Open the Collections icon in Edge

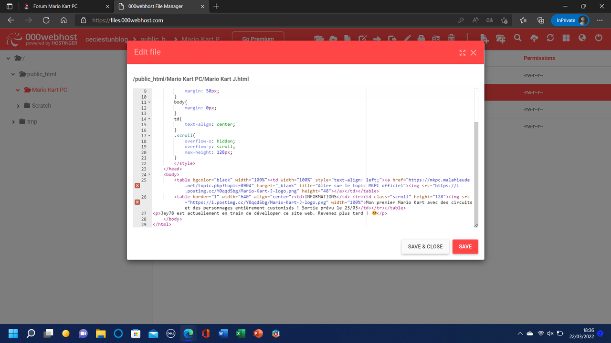540,20
